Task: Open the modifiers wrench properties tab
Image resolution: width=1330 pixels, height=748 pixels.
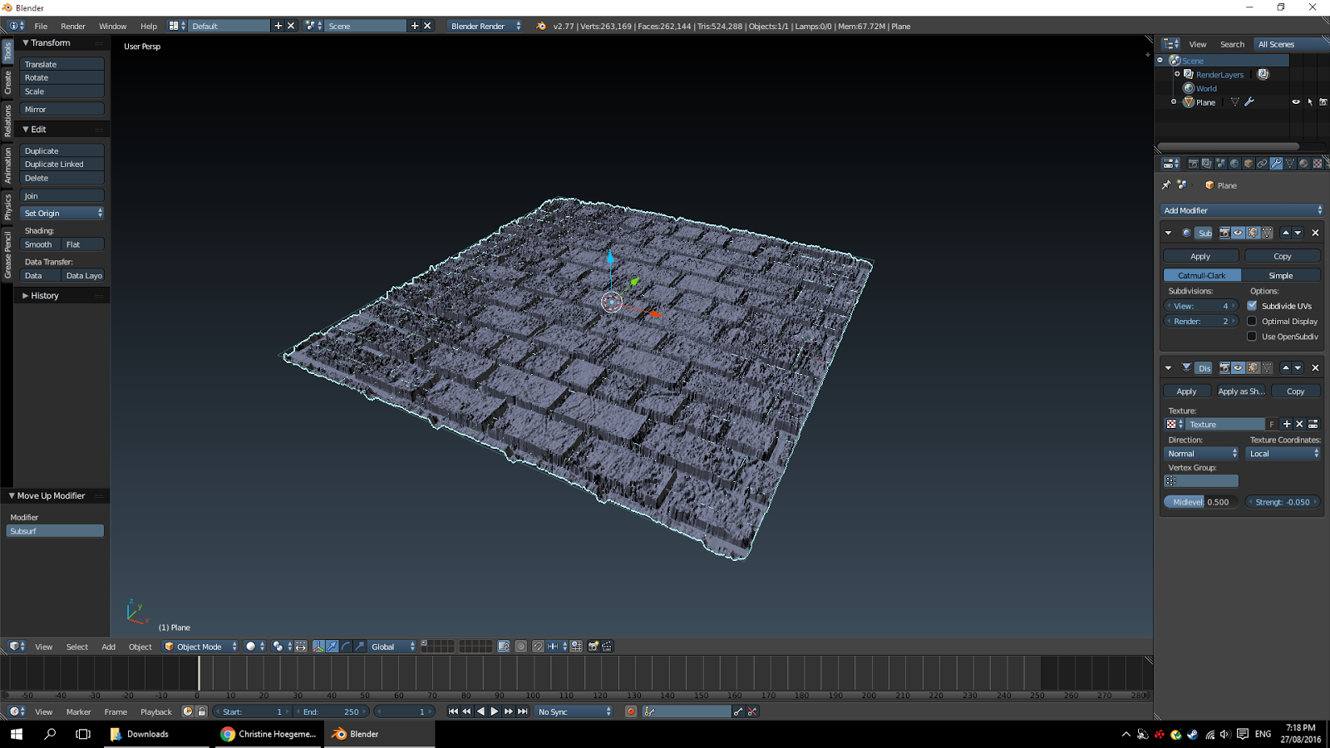Action: (1276, 164)
